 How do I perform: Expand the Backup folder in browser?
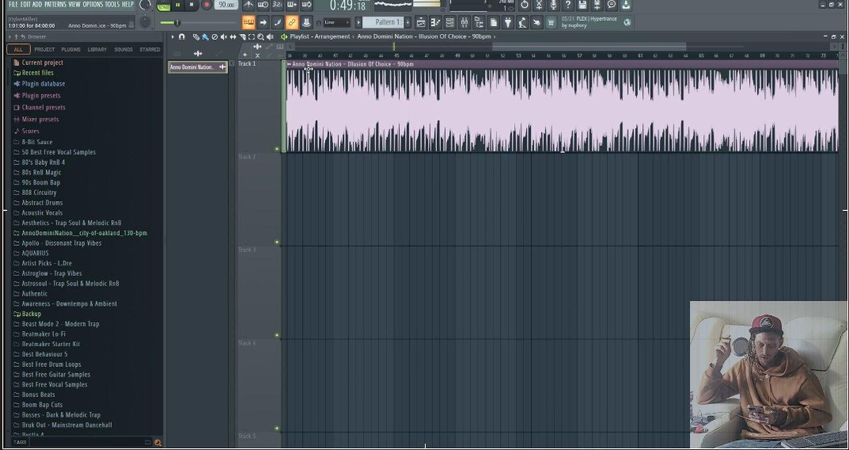coord(31,314)
